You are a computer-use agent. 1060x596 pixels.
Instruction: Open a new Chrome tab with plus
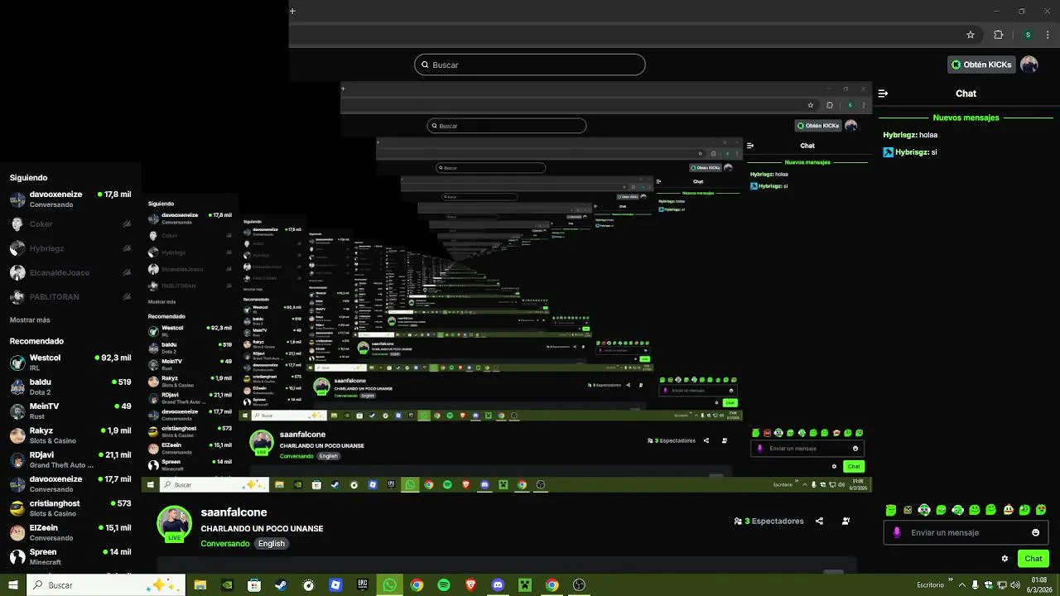[292, 11]
